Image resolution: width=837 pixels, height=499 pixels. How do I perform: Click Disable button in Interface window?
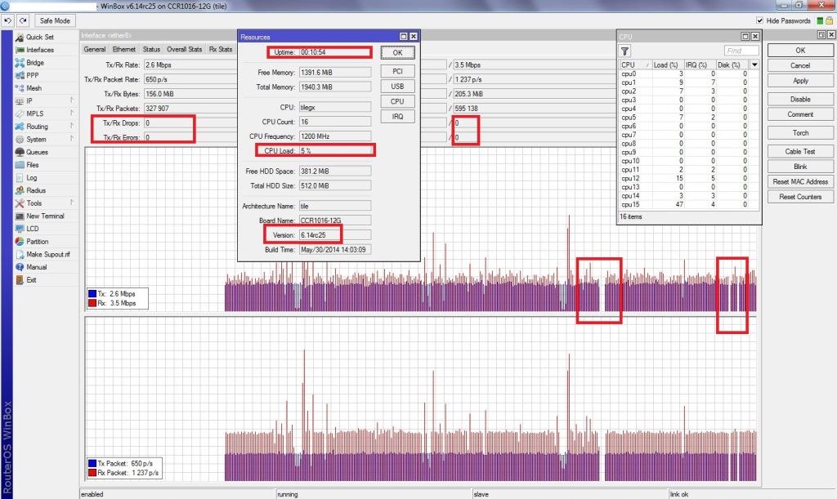pyautogui.click(x=800, y=100)
